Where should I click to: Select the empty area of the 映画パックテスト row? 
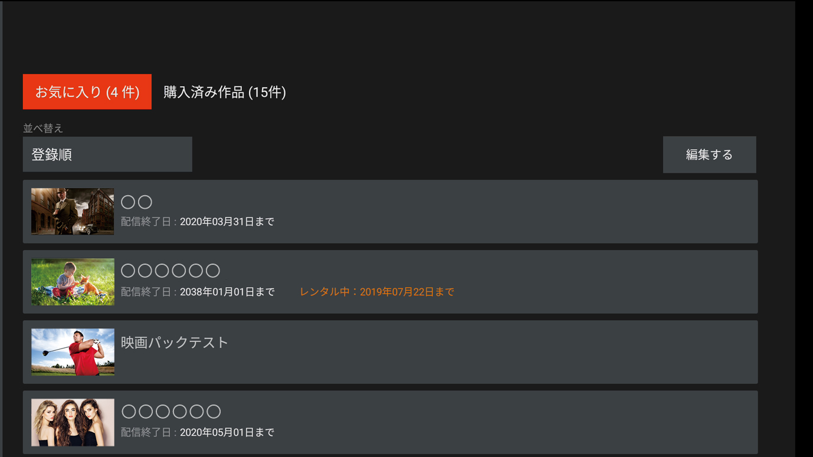pos(490,352)
